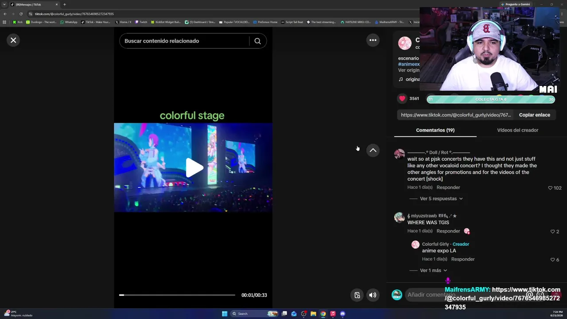
Task: Open Colorful Girly reply avatar
Action: (x=416, y=245)
